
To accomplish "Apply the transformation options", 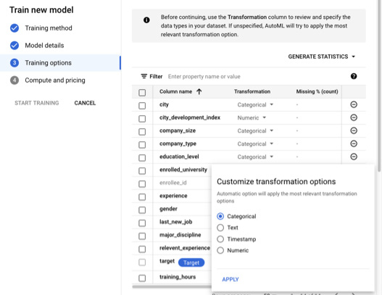I will tap(231, 279).
